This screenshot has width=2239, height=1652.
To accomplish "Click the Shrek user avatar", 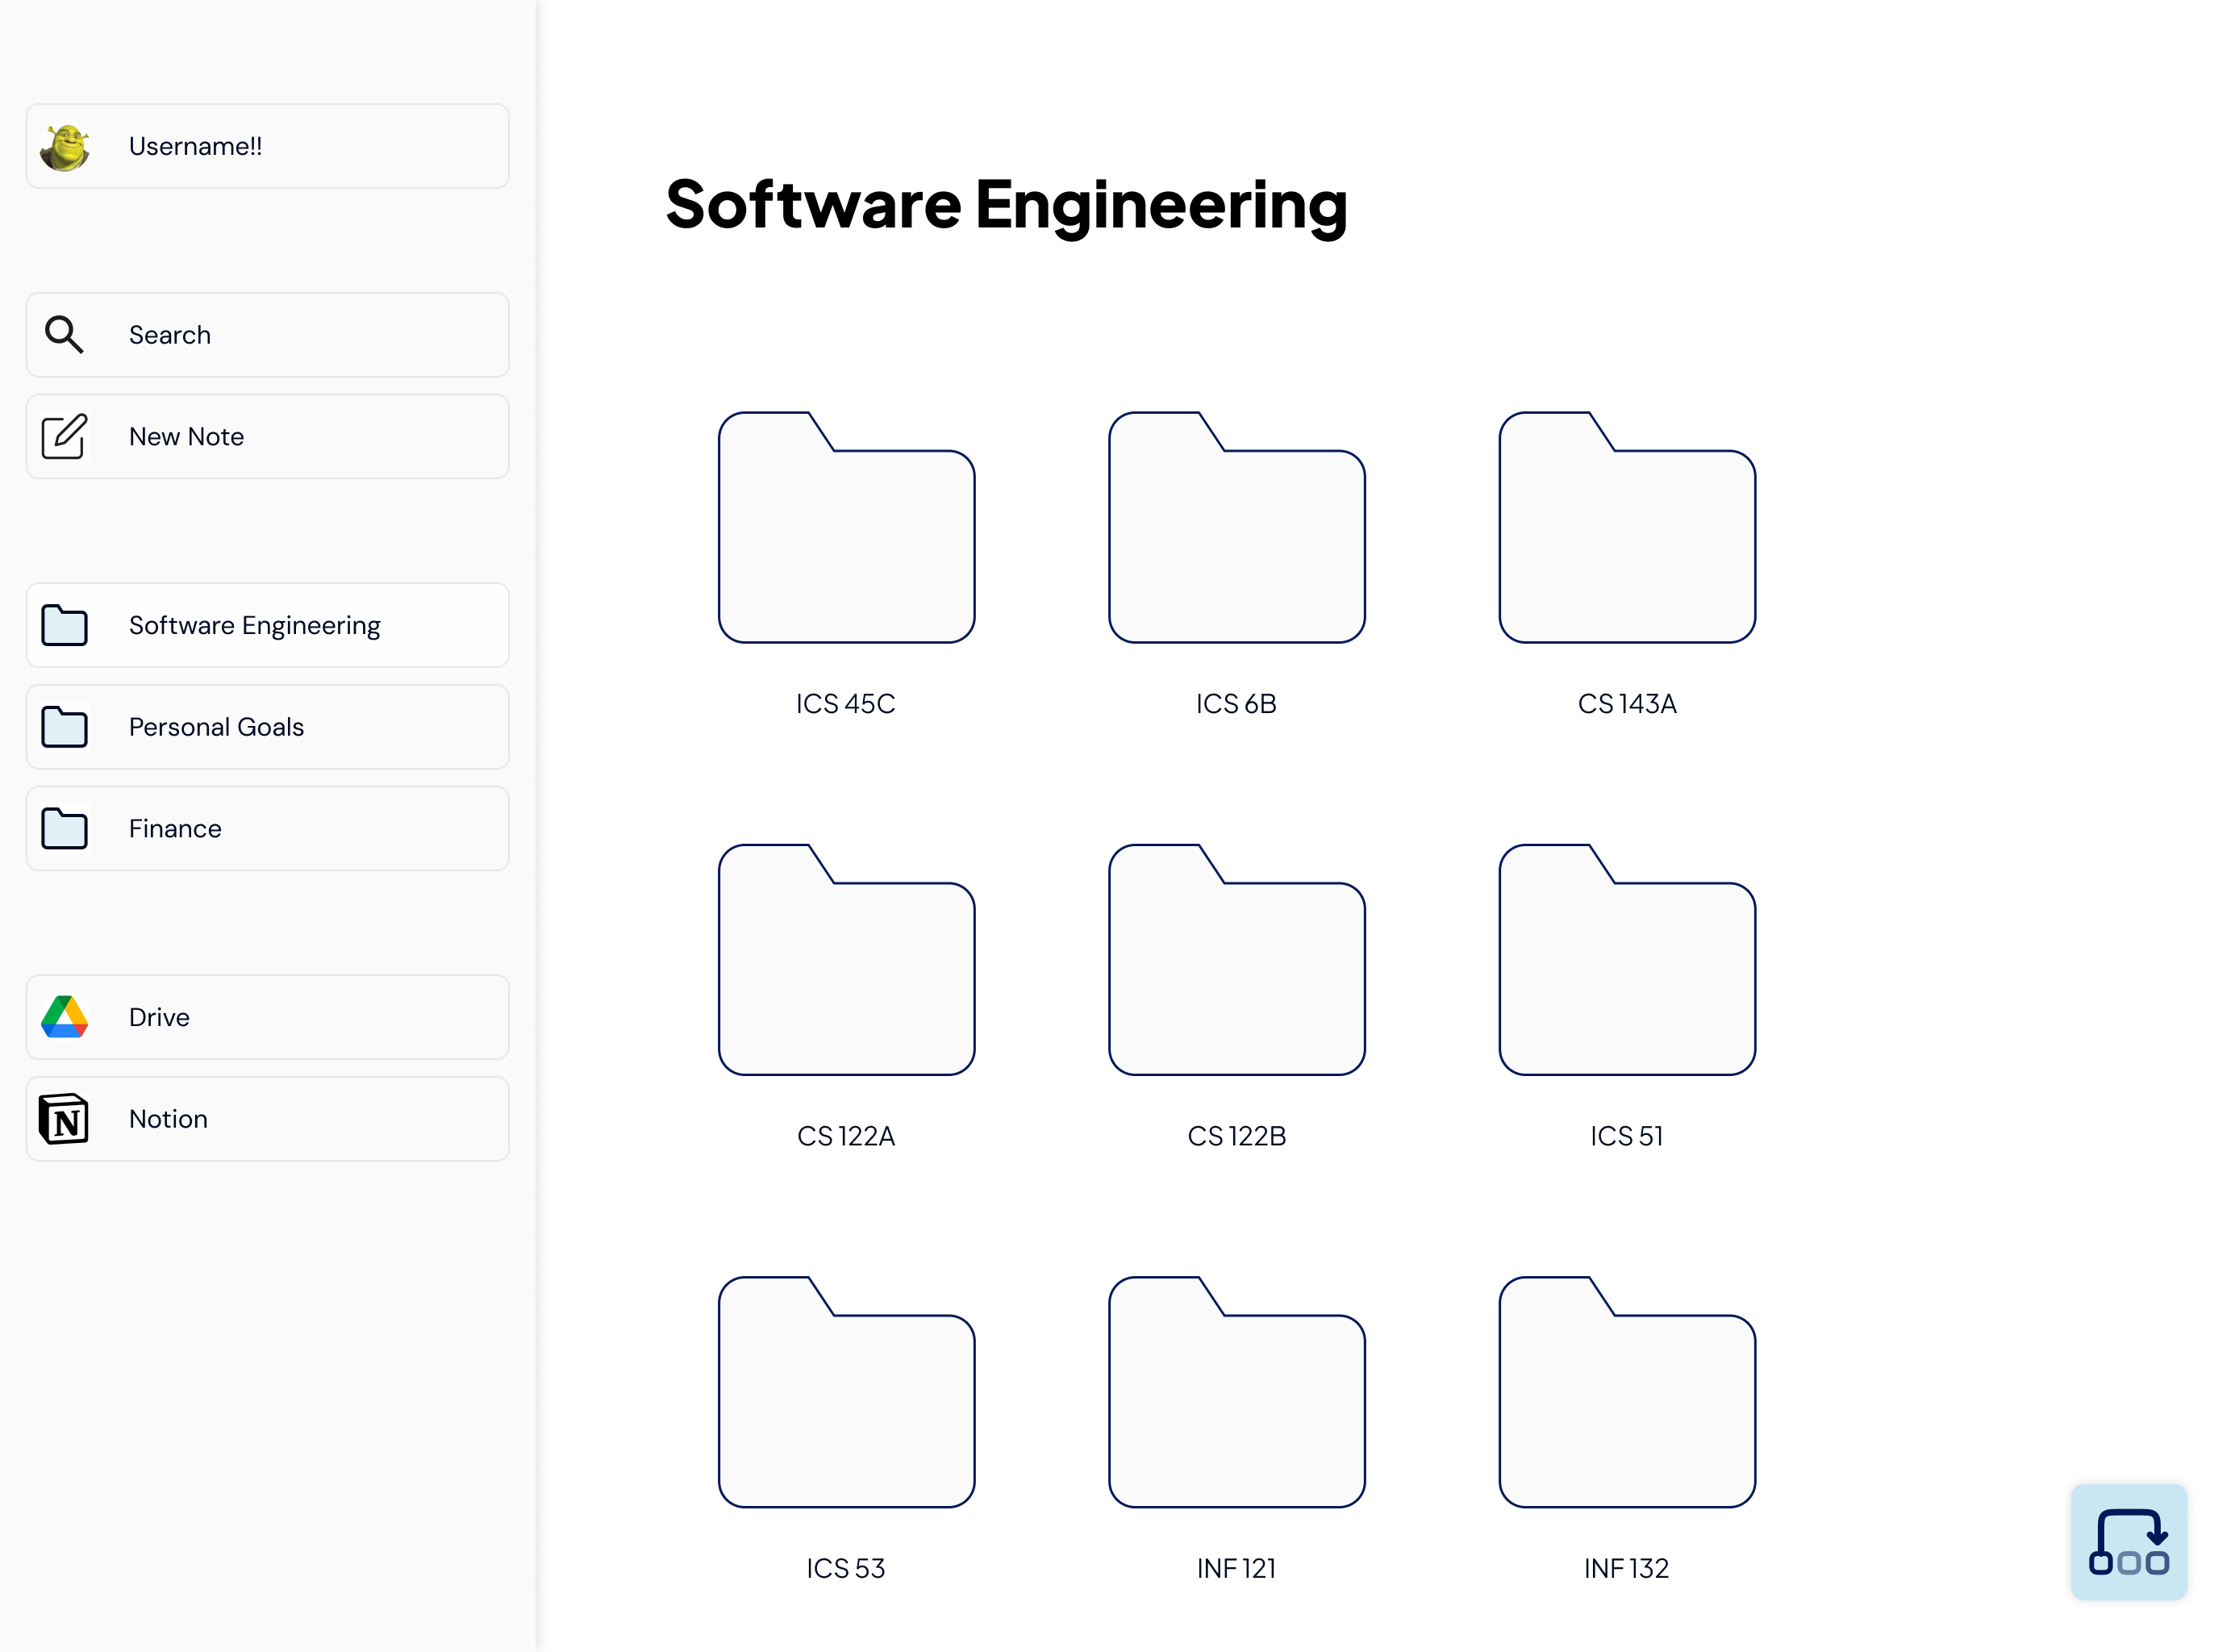I will (x=65, y=147).
